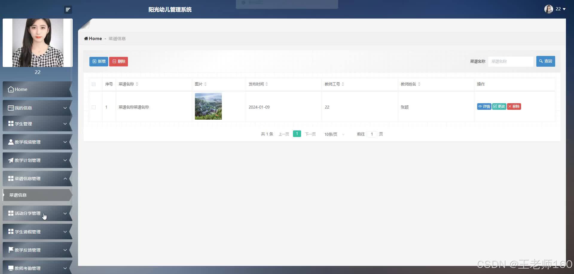The image size is (574, 274).
Task: Tick the select-all header checkbox
Action: tap(94, 84)
